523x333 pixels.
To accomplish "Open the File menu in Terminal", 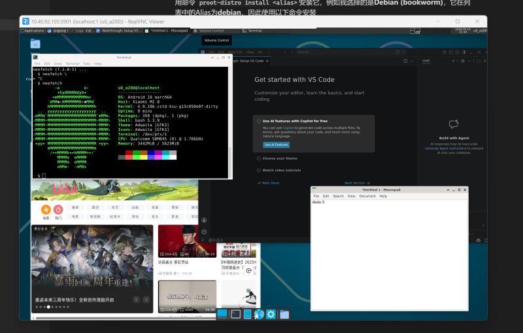I will pyautogui.click(x=37, y=63).
